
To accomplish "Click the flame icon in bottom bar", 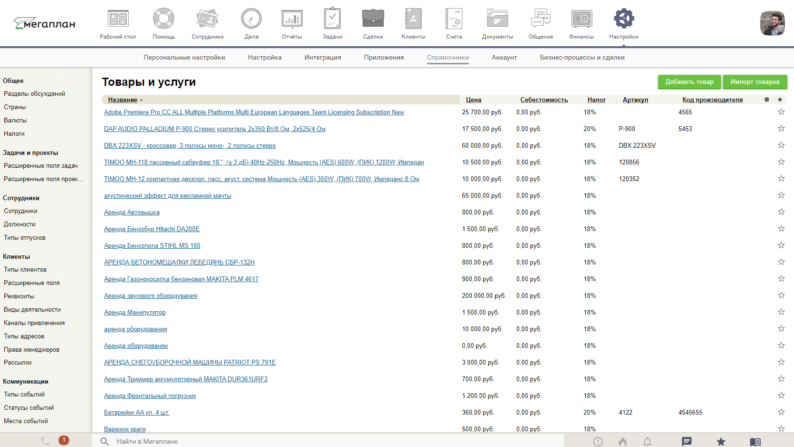I will click(622, 442).
